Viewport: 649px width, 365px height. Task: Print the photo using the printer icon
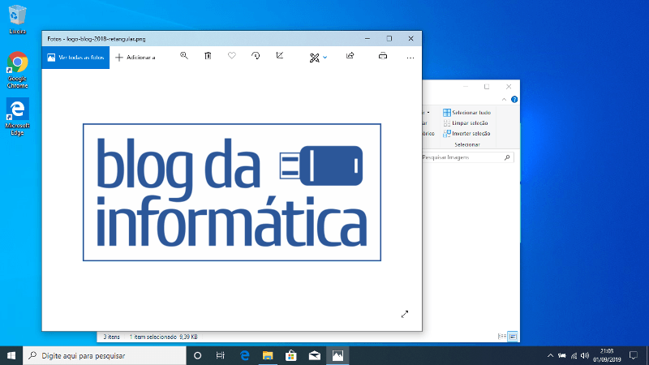pos(383,56)
